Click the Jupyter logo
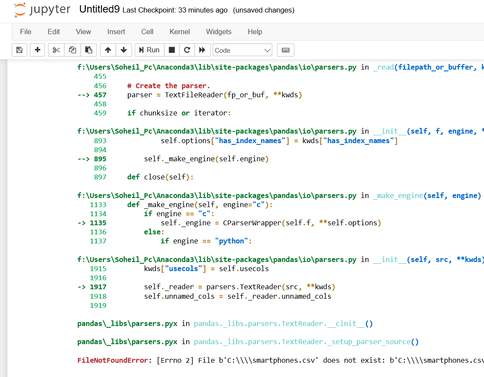Screen dimensions: 484x377 (41, 10)
